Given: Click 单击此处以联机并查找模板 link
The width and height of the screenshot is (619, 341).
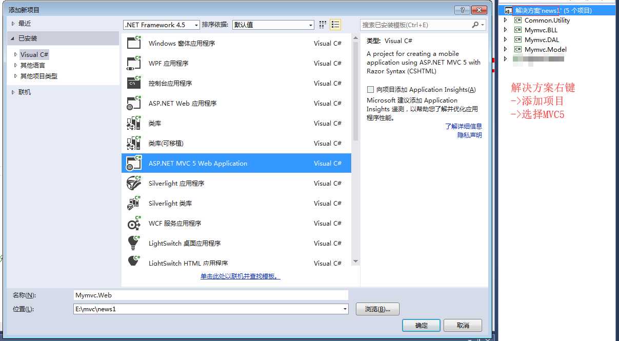Looking at the screenshot, I should pos(241,276).
